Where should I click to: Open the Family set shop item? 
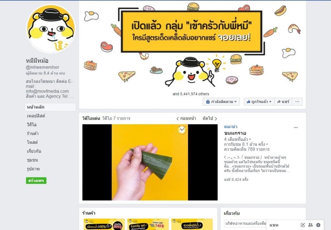148,224
